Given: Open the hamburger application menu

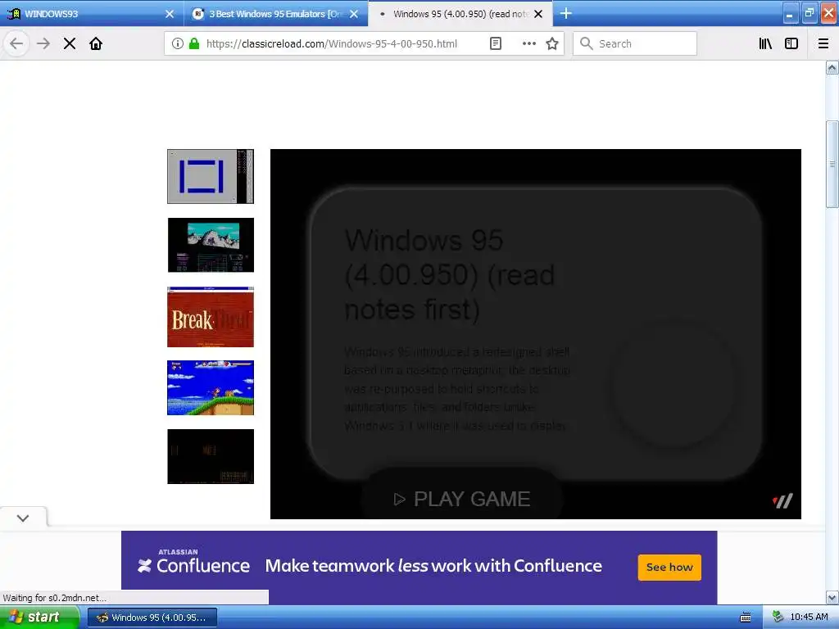Looking at the screenshot, I should [x=823, y=43].
